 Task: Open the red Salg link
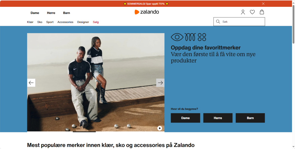[x=96, y=22]
